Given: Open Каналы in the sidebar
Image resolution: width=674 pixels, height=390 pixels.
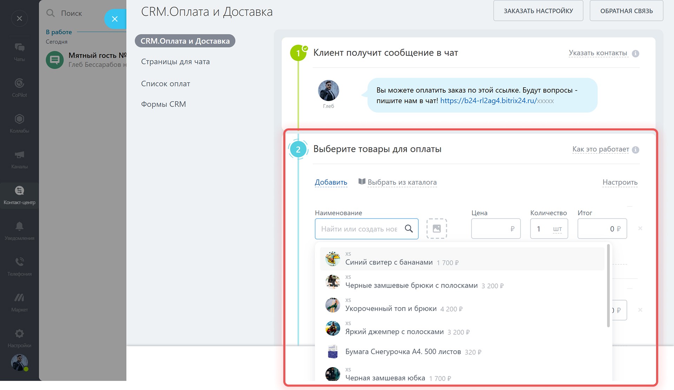Looking at the screenshot, I should 19,159.
